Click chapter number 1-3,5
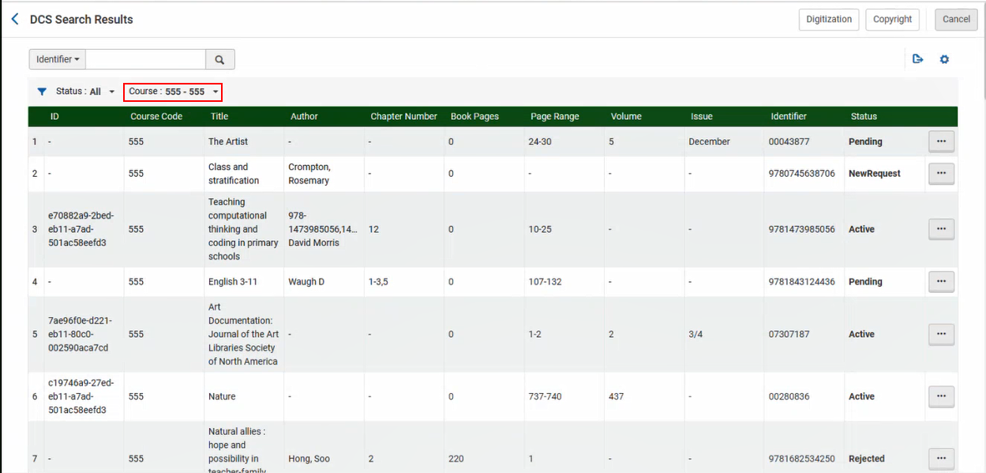 378,281
